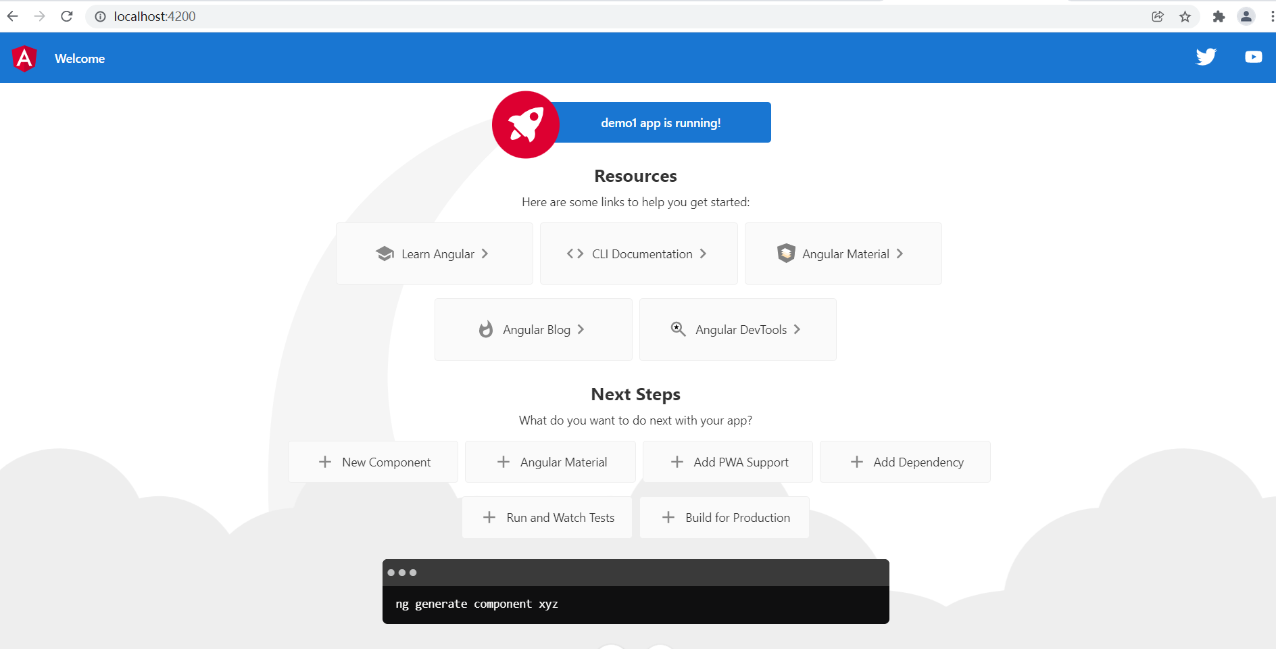
Task: Share this page using the share icon
Action: tap(1158, 16)
